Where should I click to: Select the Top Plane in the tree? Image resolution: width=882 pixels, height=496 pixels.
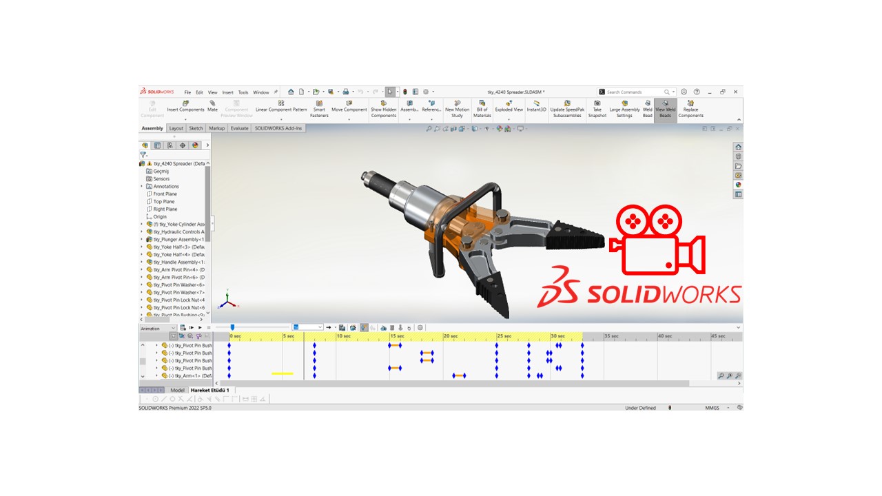pos(160,201)
